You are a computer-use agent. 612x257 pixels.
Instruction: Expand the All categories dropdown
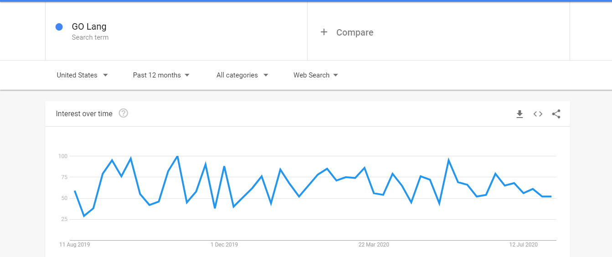242,75
